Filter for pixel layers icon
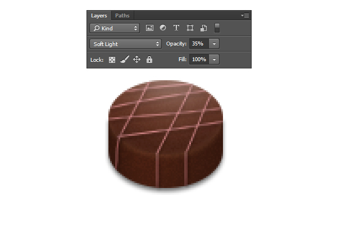Viewport: 337px width, 252px height. [x=150, y=28]
